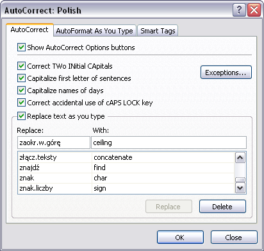Toggle Capitalize first letter of sentences
This screenshot has width=264, height=251.
(21, 78)
